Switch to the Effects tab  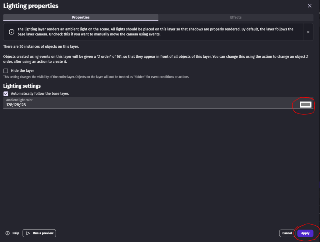coord(236,17)
